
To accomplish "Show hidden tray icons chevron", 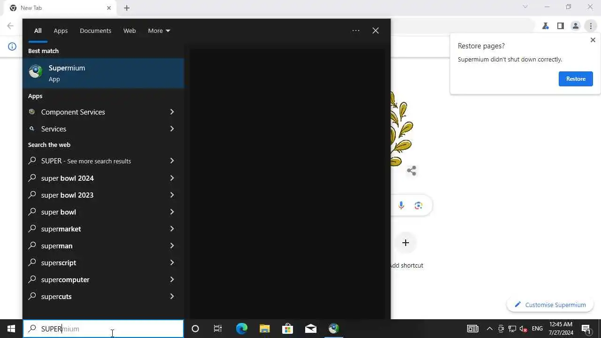I will (x=490, y=329).
